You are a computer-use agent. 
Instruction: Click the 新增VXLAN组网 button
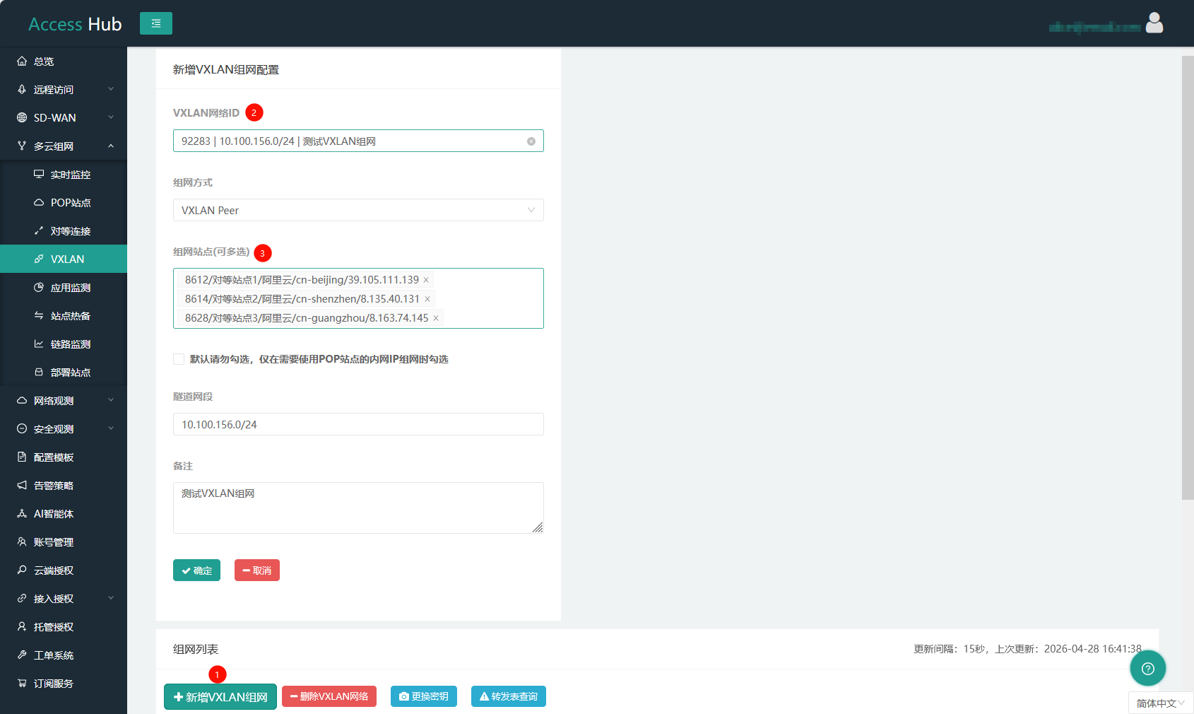(220, 697)
